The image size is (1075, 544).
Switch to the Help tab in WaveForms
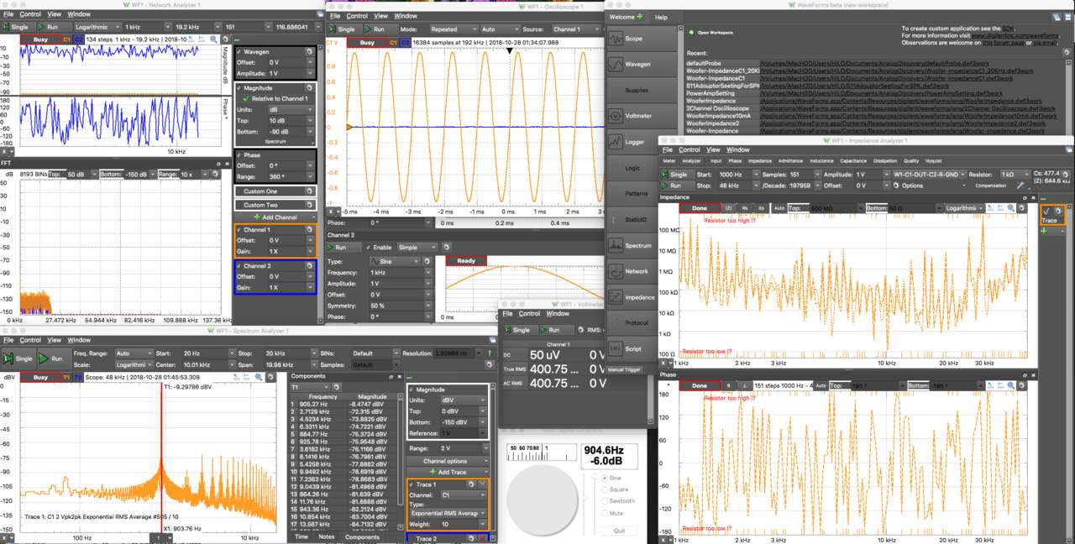661,17
